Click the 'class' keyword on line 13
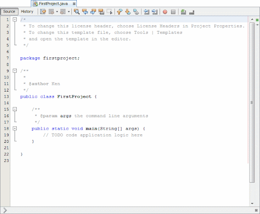Screen dimensions: 260x214 (x=47, y=96)
